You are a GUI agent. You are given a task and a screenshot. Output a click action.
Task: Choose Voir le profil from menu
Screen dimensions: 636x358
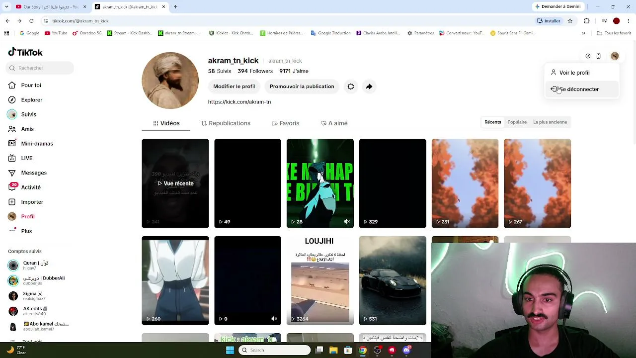pyautogui.click(x=582, y=73)
